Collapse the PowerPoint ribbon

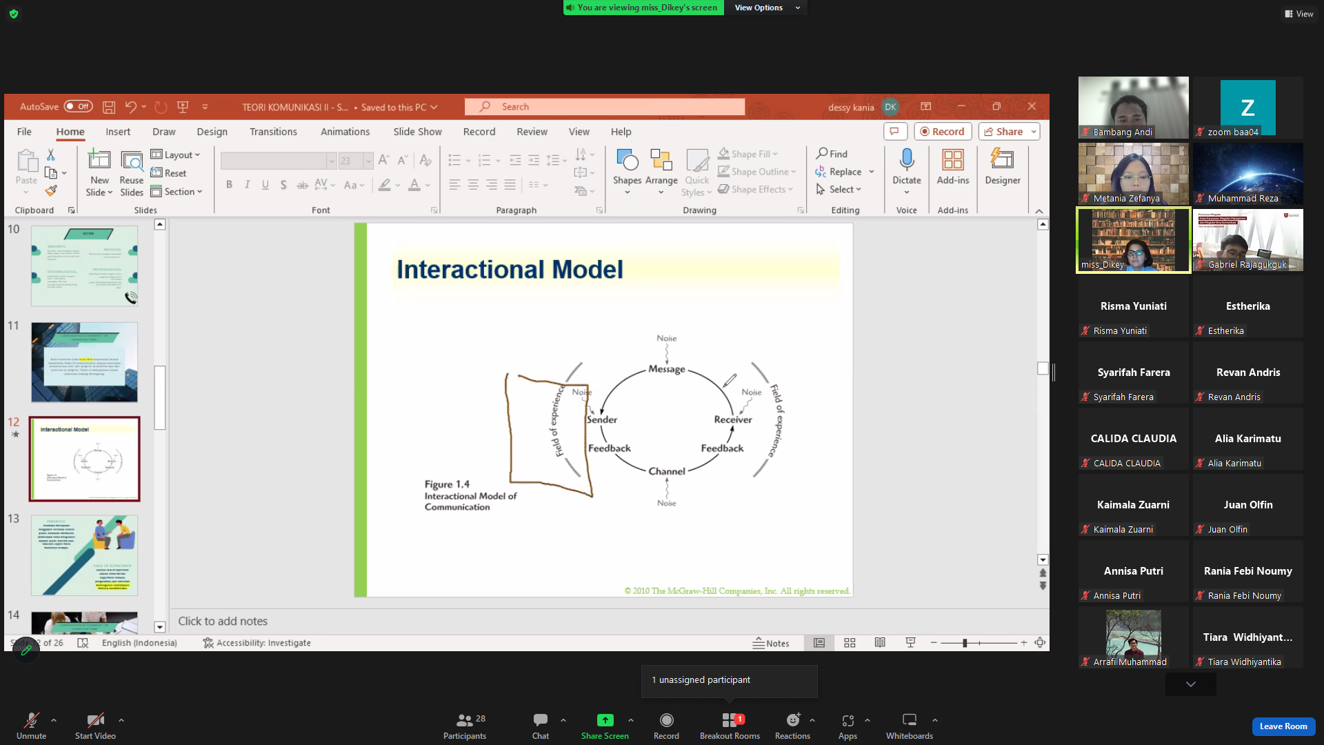(1039, 211)
